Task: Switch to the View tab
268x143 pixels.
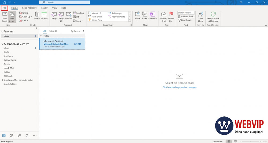Action: [x=54, y=8]
